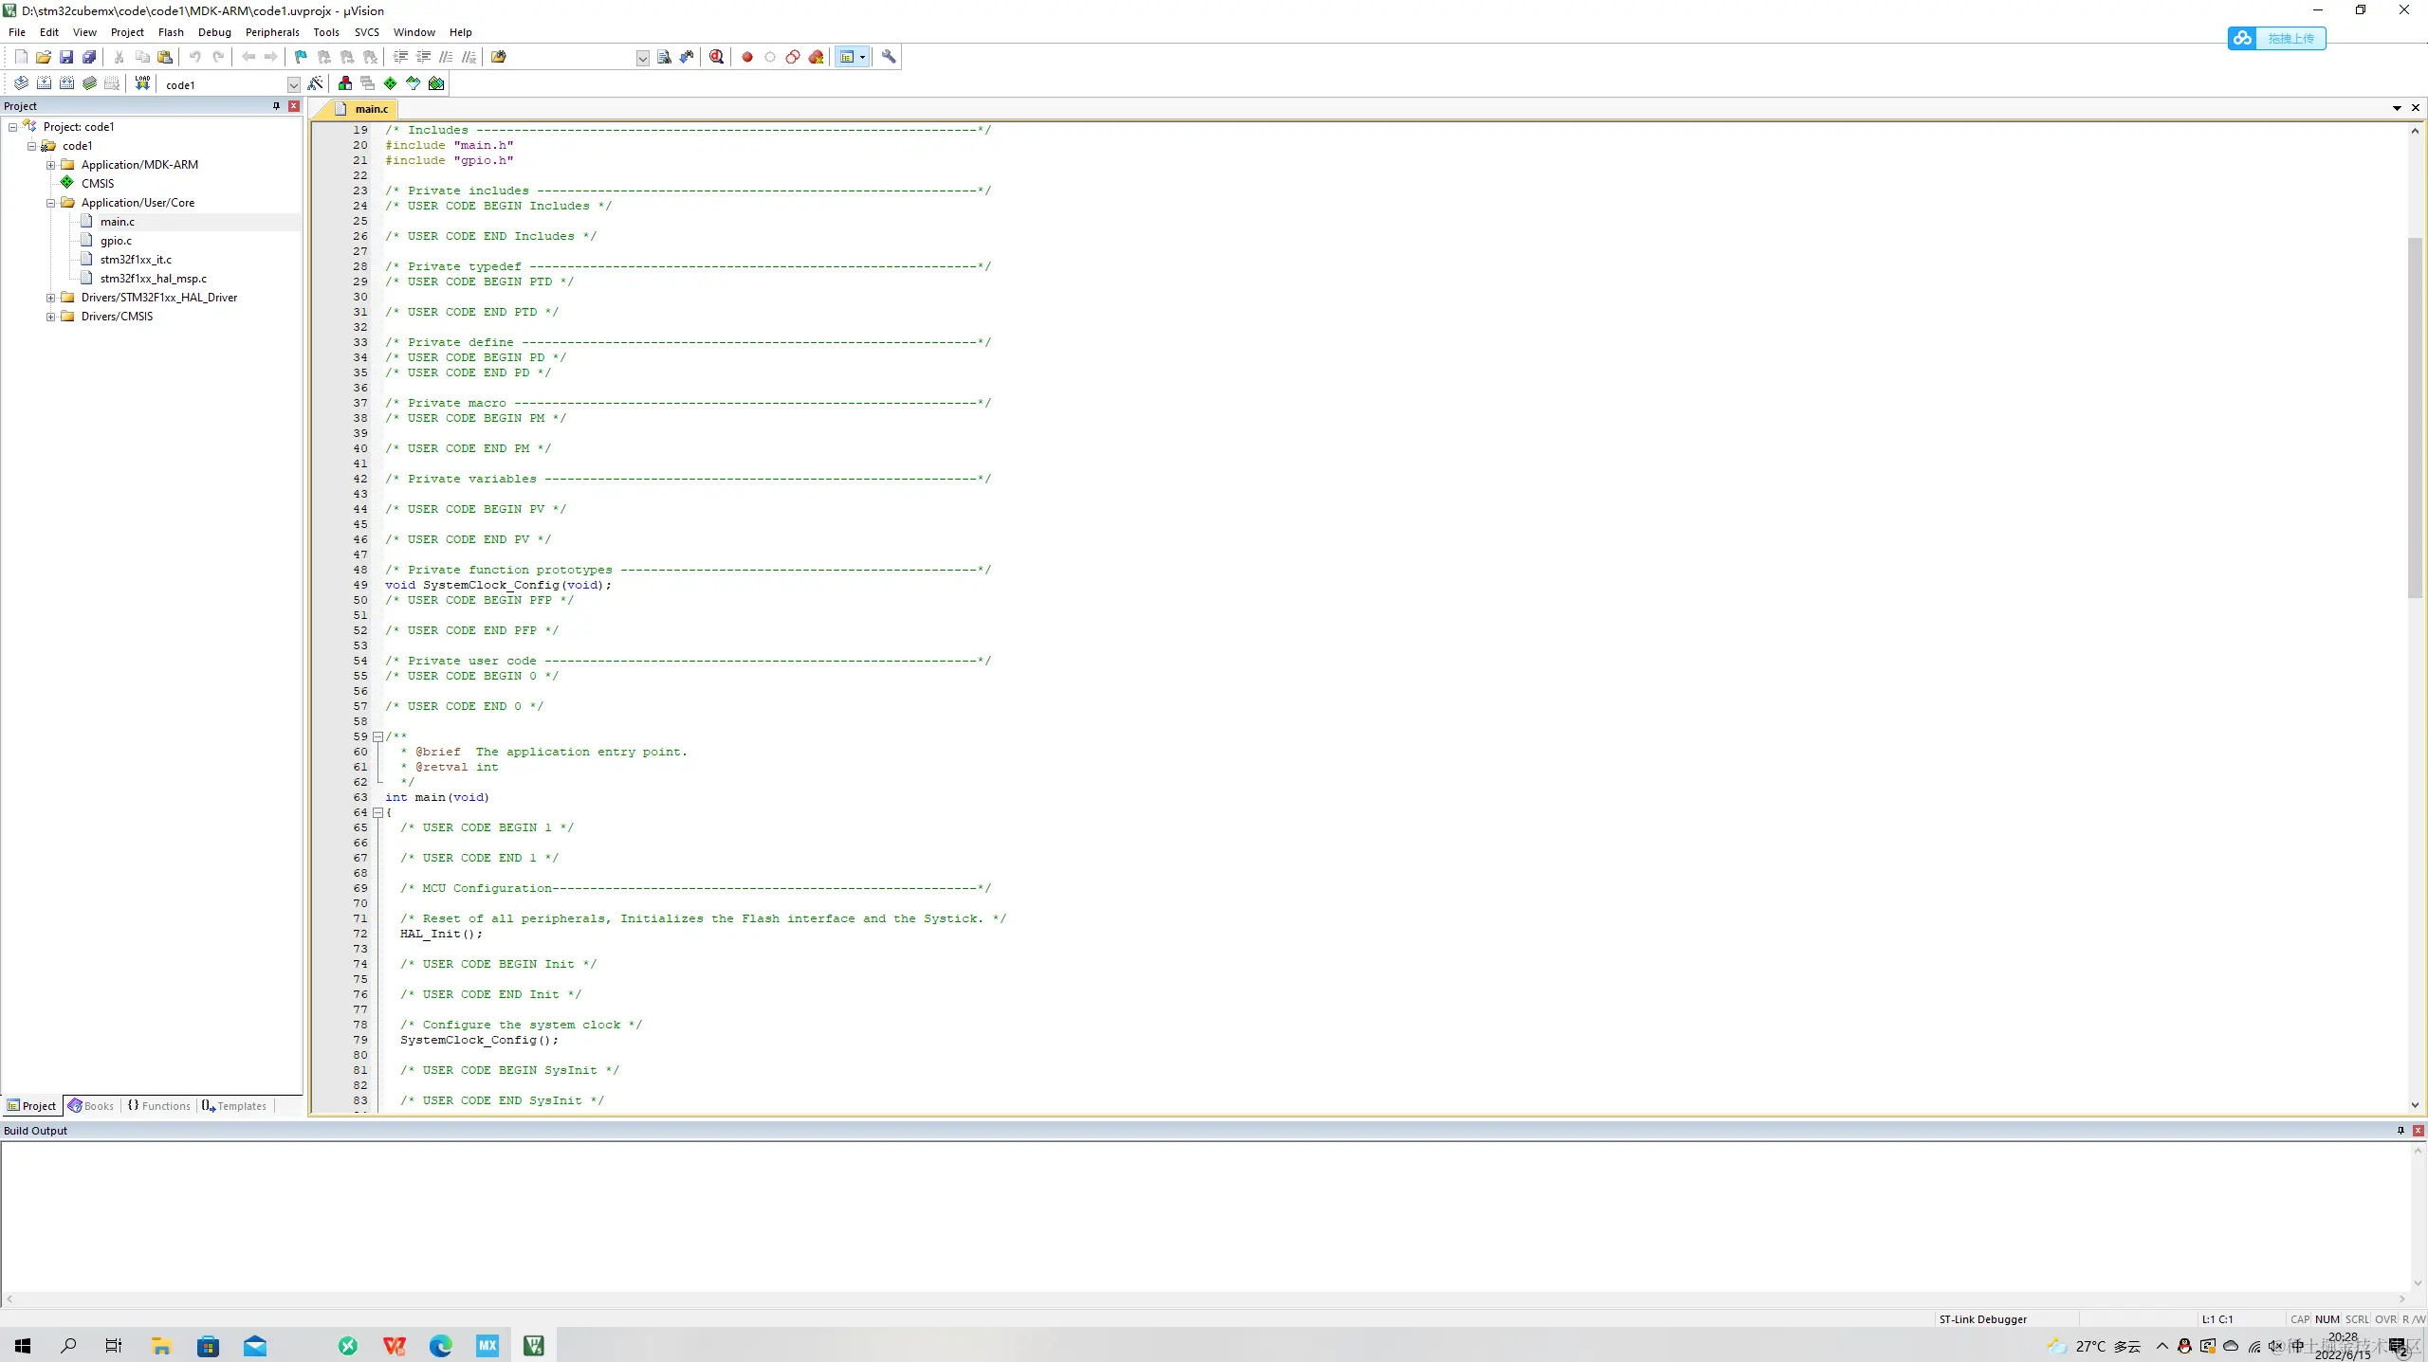
Task: Start debug session with magnifier icon
Action: point(717,57)
